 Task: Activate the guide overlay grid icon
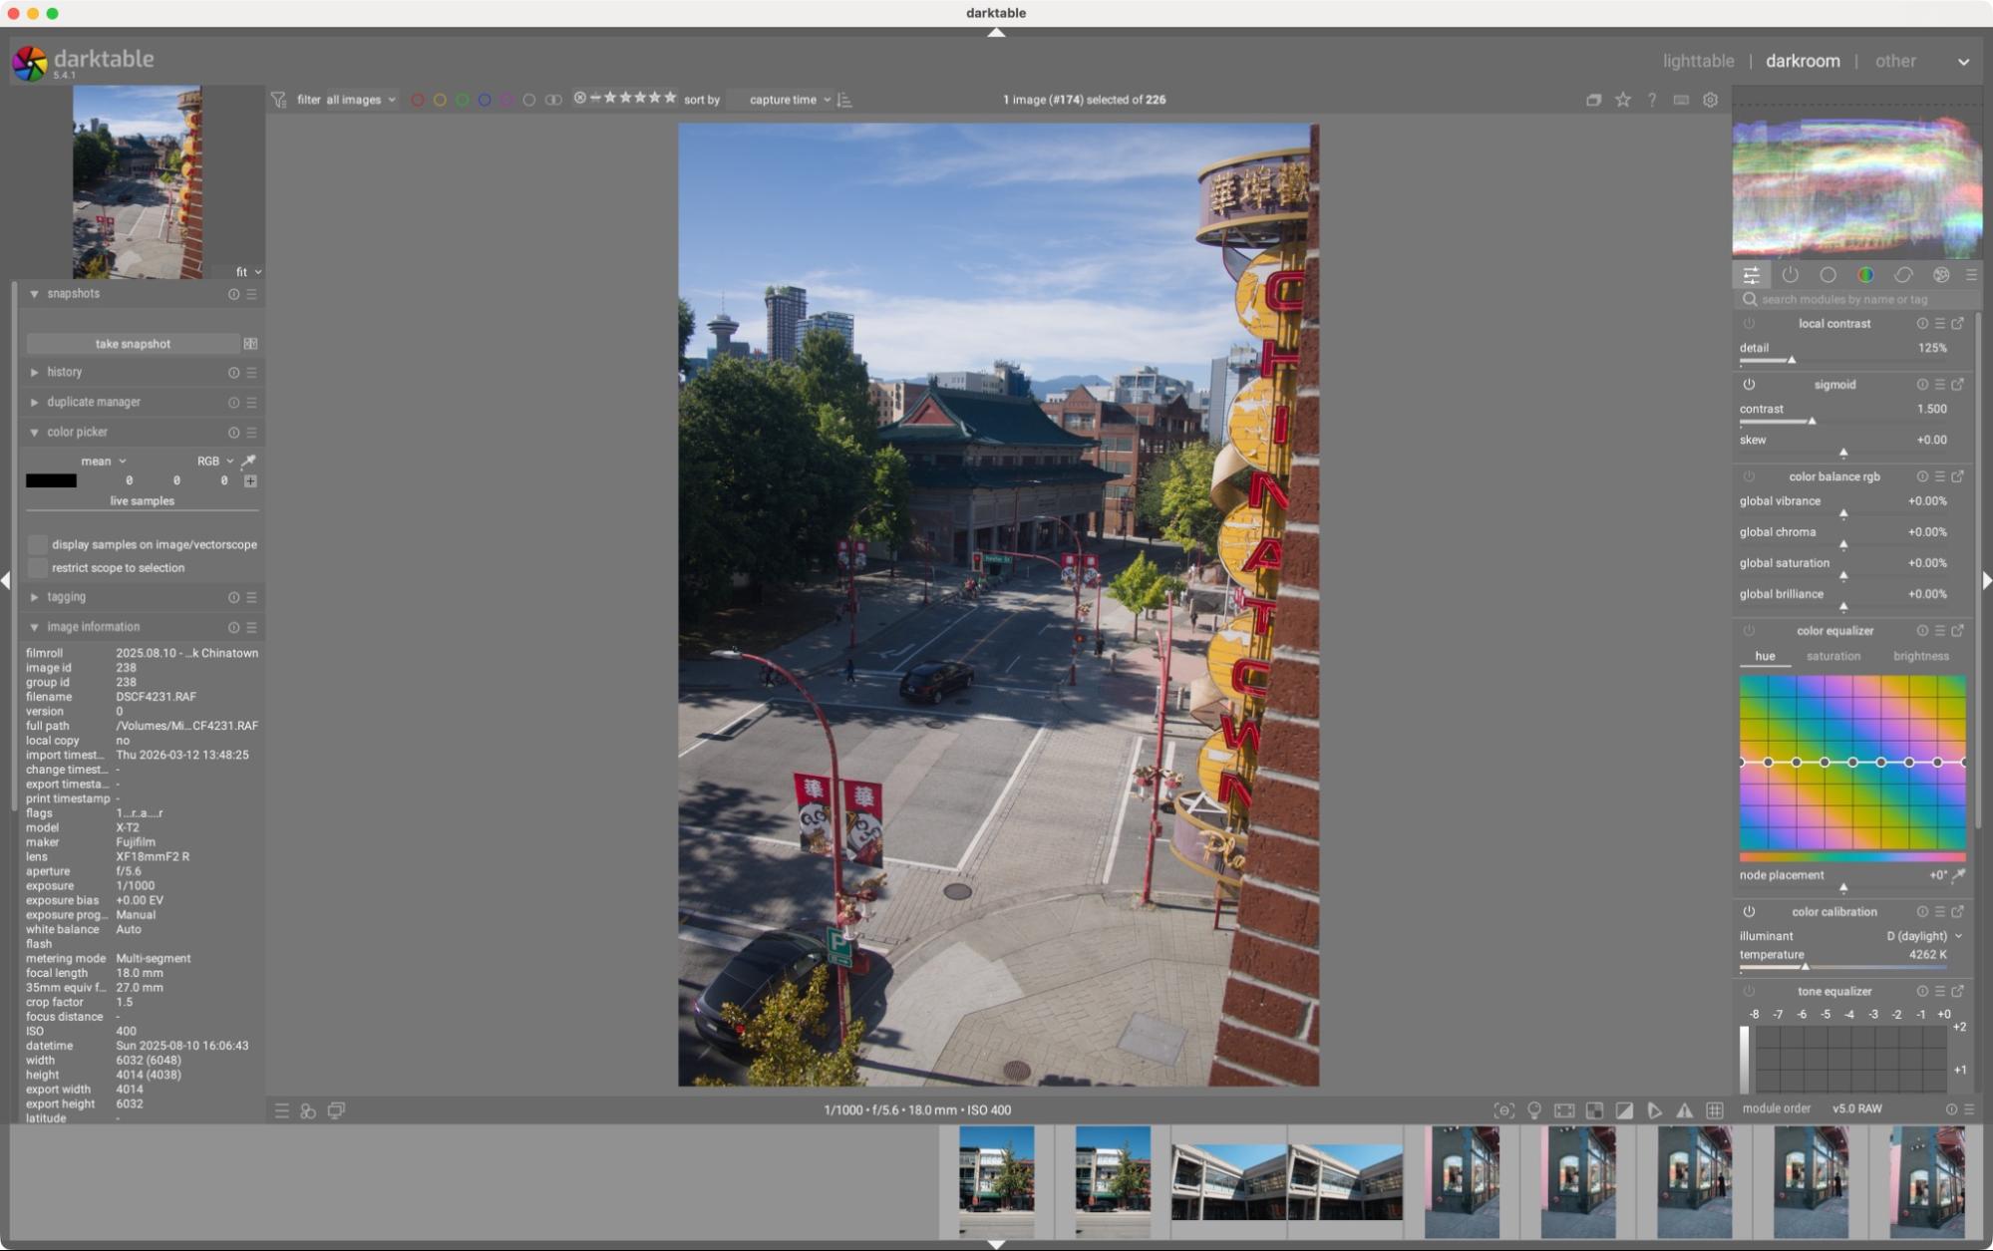(x=1716, y=1109)
